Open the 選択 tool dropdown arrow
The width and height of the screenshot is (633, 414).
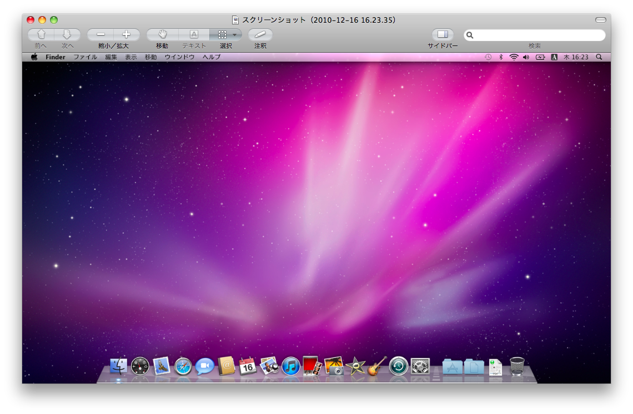pos(235,35)
